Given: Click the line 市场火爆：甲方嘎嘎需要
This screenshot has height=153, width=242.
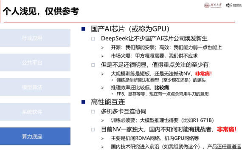Looking at the screenshot, I should point(154,56).
